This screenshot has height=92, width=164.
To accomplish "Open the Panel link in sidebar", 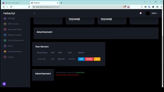I will [8, 46].
